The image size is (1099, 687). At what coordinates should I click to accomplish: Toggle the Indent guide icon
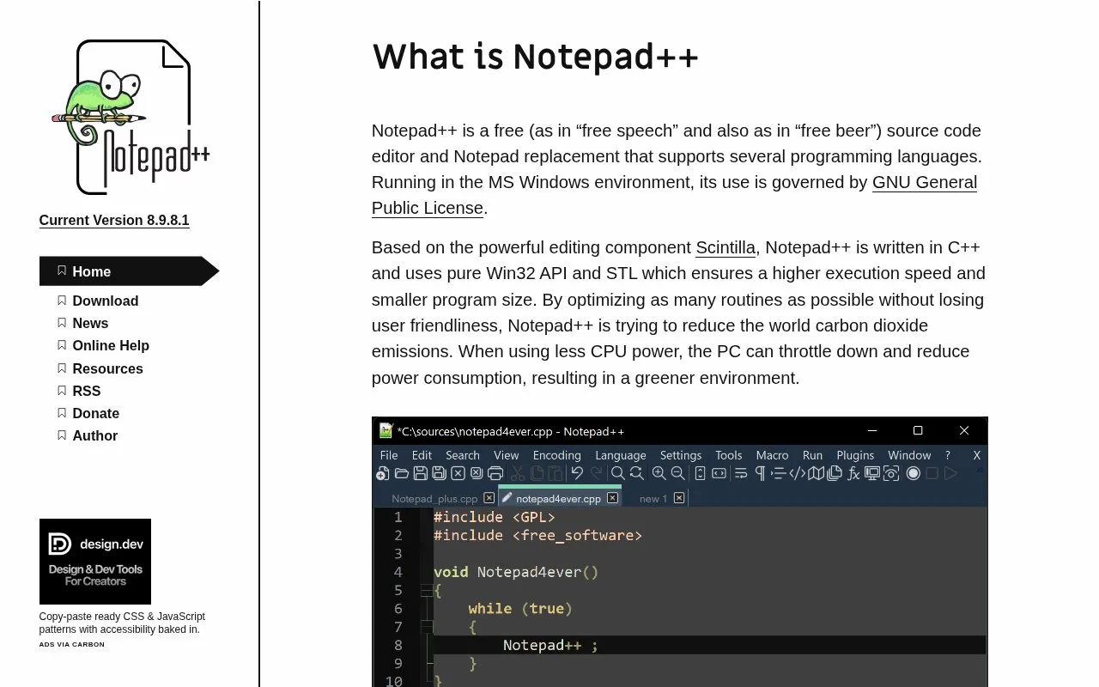pos(779,473)
